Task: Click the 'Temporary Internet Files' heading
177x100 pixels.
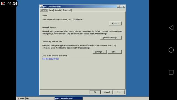Action: 52,41
